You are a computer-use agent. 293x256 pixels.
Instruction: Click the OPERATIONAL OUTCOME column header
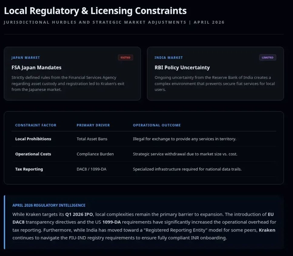157,125
